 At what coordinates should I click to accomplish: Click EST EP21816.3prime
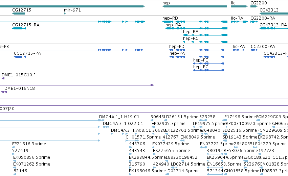click(29, 144)
